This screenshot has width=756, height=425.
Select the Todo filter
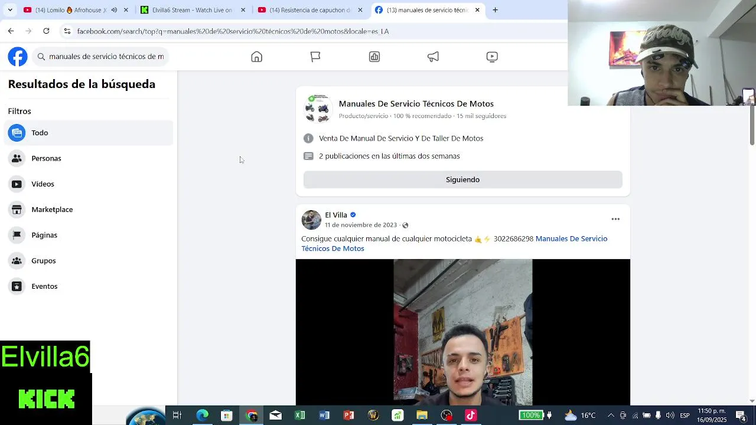(x=89, y=133)
